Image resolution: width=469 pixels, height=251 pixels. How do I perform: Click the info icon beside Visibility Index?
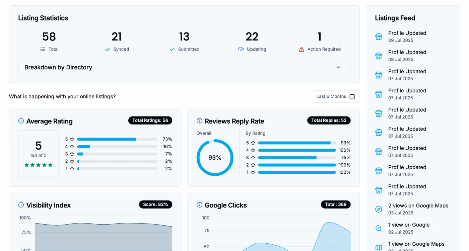coord(21,205)
